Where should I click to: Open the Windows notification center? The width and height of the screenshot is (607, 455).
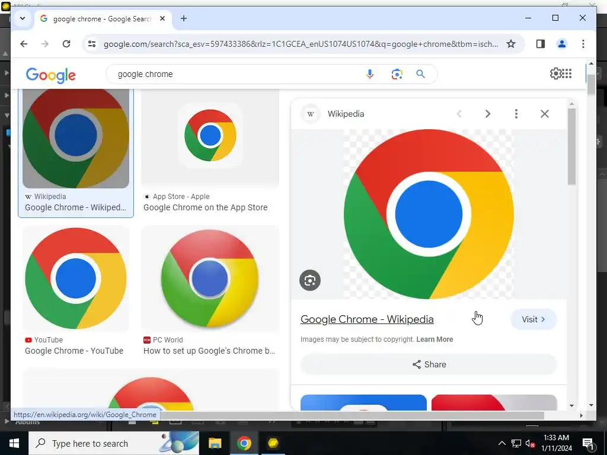(x=587, y=443)
